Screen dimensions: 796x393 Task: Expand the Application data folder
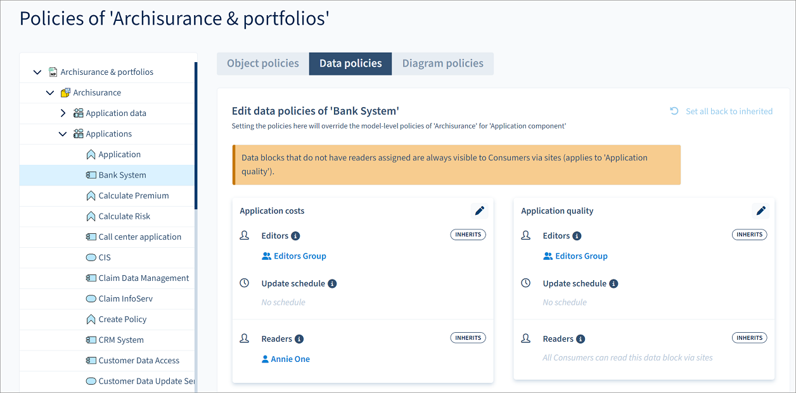63,113
